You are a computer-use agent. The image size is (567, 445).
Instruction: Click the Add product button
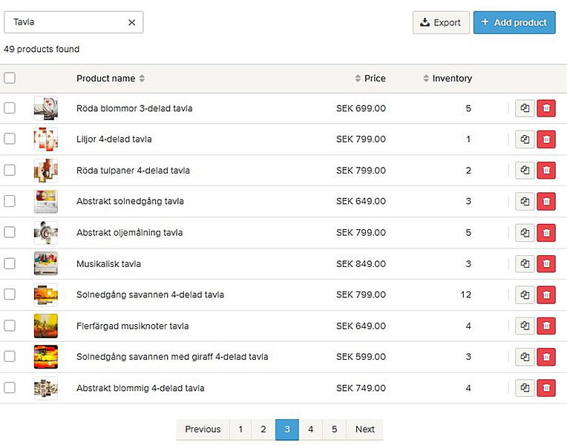tap(514, 22)
